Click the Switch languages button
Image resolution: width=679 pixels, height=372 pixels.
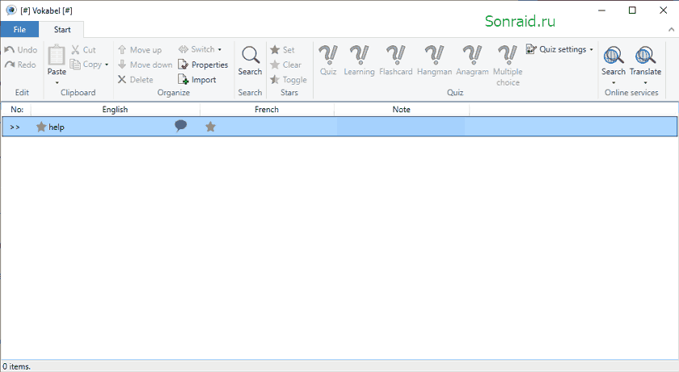pyautogui.click(x=196, y=49)
